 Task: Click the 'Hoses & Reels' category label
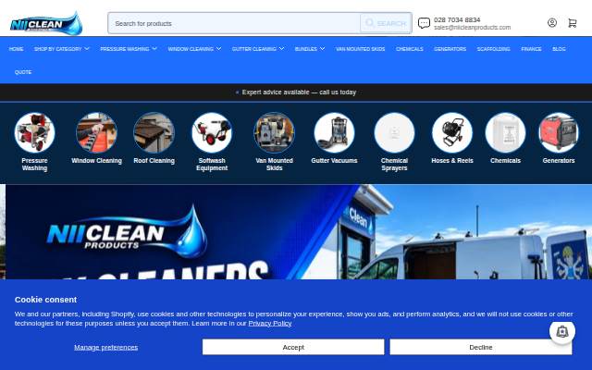452,160
